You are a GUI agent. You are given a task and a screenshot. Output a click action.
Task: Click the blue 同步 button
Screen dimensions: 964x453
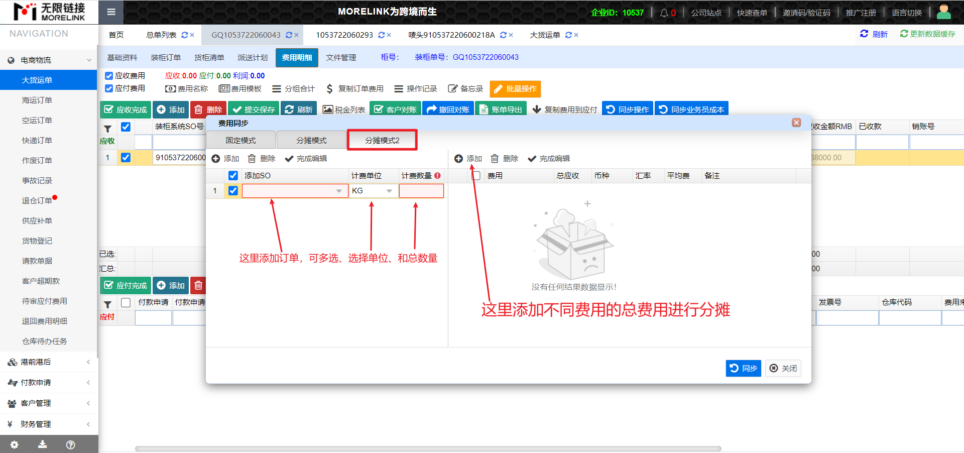tap(743, 368)
